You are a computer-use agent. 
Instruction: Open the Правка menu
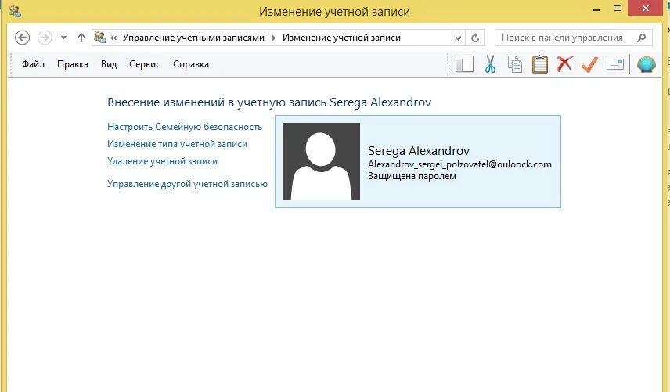(73, 64)
